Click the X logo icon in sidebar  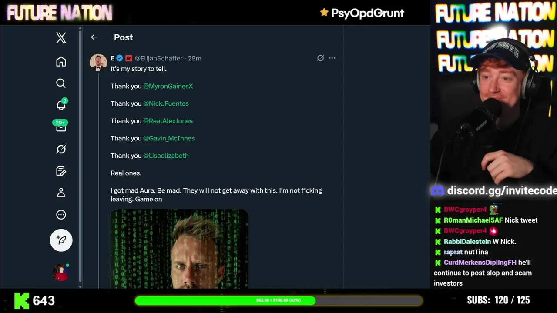tap(61, 38)
